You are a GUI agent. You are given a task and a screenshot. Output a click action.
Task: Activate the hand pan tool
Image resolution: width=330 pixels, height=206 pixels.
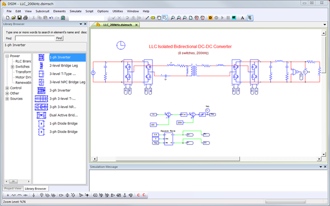[x=159, y=18]
